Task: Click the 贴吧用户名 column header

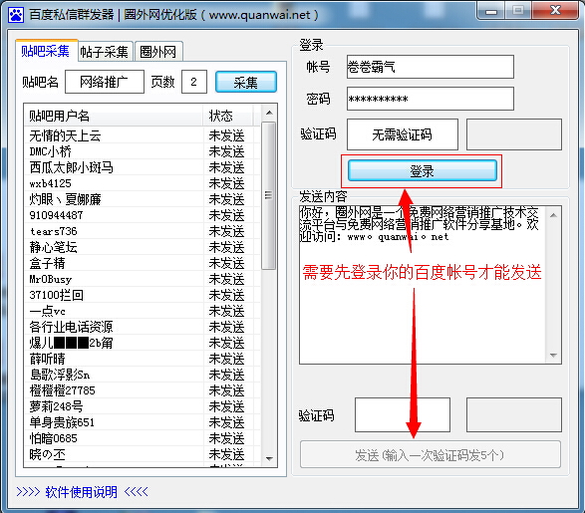Action: (x=114, y=116)
